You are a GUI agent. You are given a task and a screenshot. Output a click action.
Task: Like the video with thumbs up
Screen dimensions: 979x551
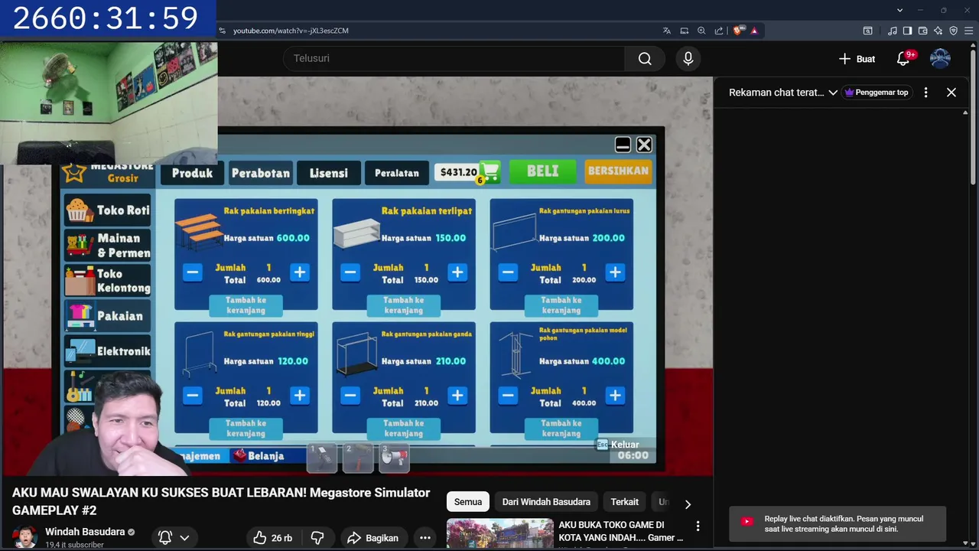[274, 538]
